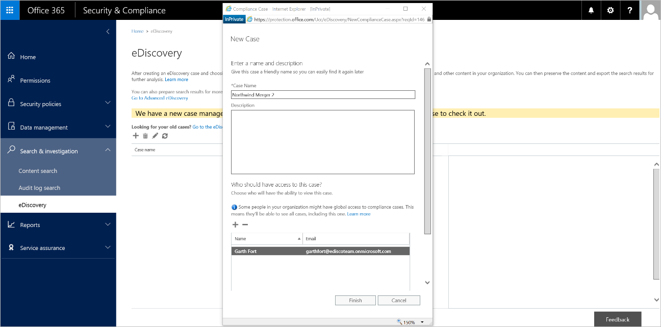
Task: Click the pencil icon to edit a case
Action: 155,136
